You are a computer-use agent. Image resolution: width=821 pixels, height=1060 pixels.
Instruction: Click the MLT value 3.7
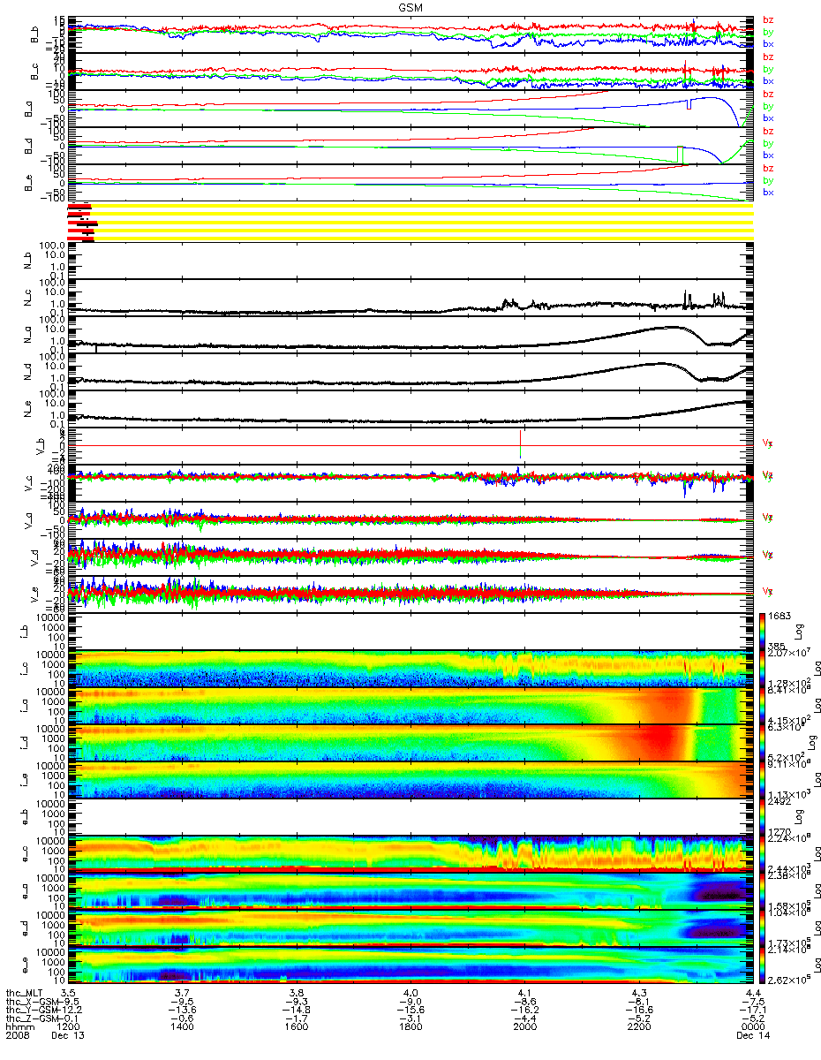click(x=182, y=994)
